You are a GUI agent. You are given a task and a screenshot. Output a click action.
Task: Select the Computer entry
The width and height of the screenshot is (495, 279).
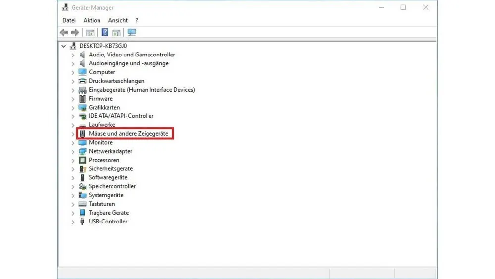click(101, 72)
